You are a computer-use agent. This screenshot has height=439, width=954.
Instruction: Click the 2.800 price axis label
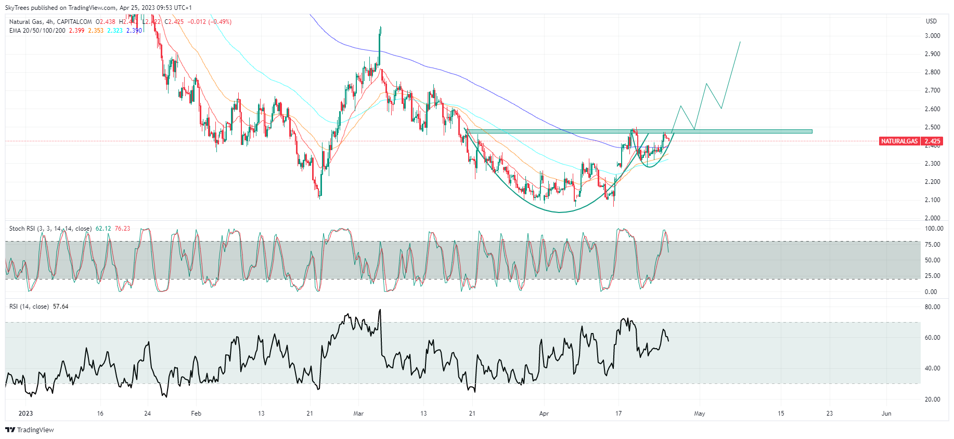[932, 72]
